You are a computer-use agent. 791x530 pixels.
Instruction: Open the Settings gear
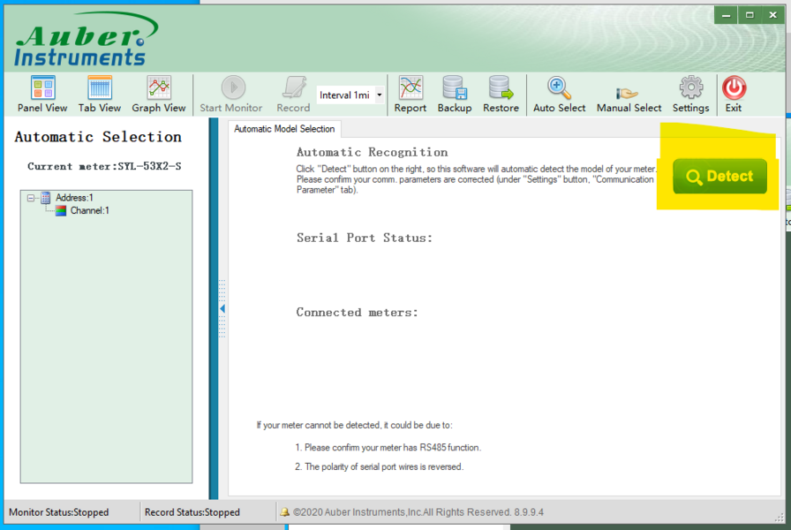pos(690,94)
